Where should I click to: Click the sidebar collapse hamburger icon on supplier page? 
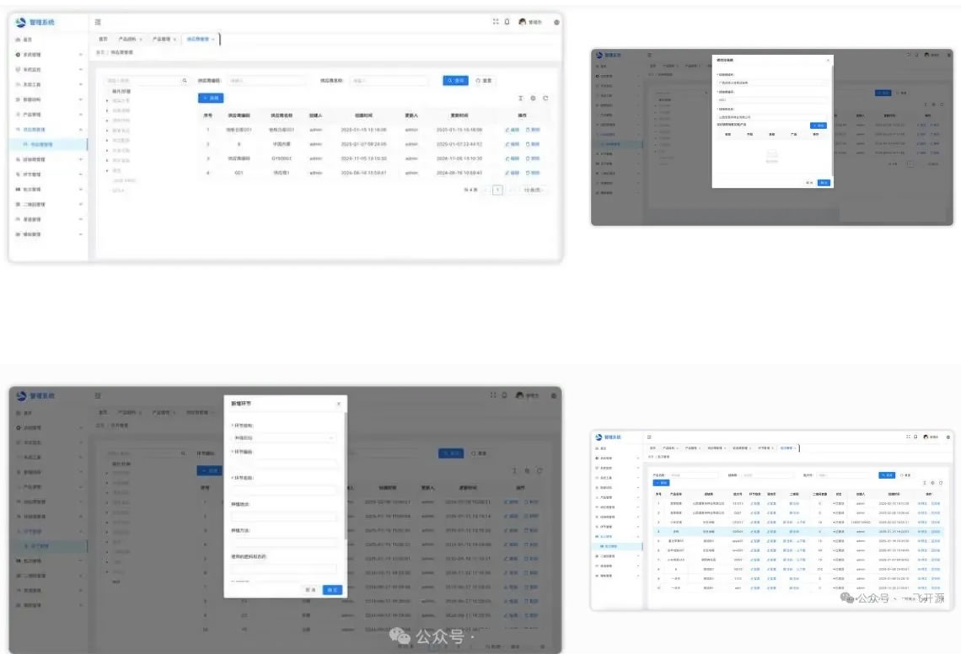click(99, 22)
